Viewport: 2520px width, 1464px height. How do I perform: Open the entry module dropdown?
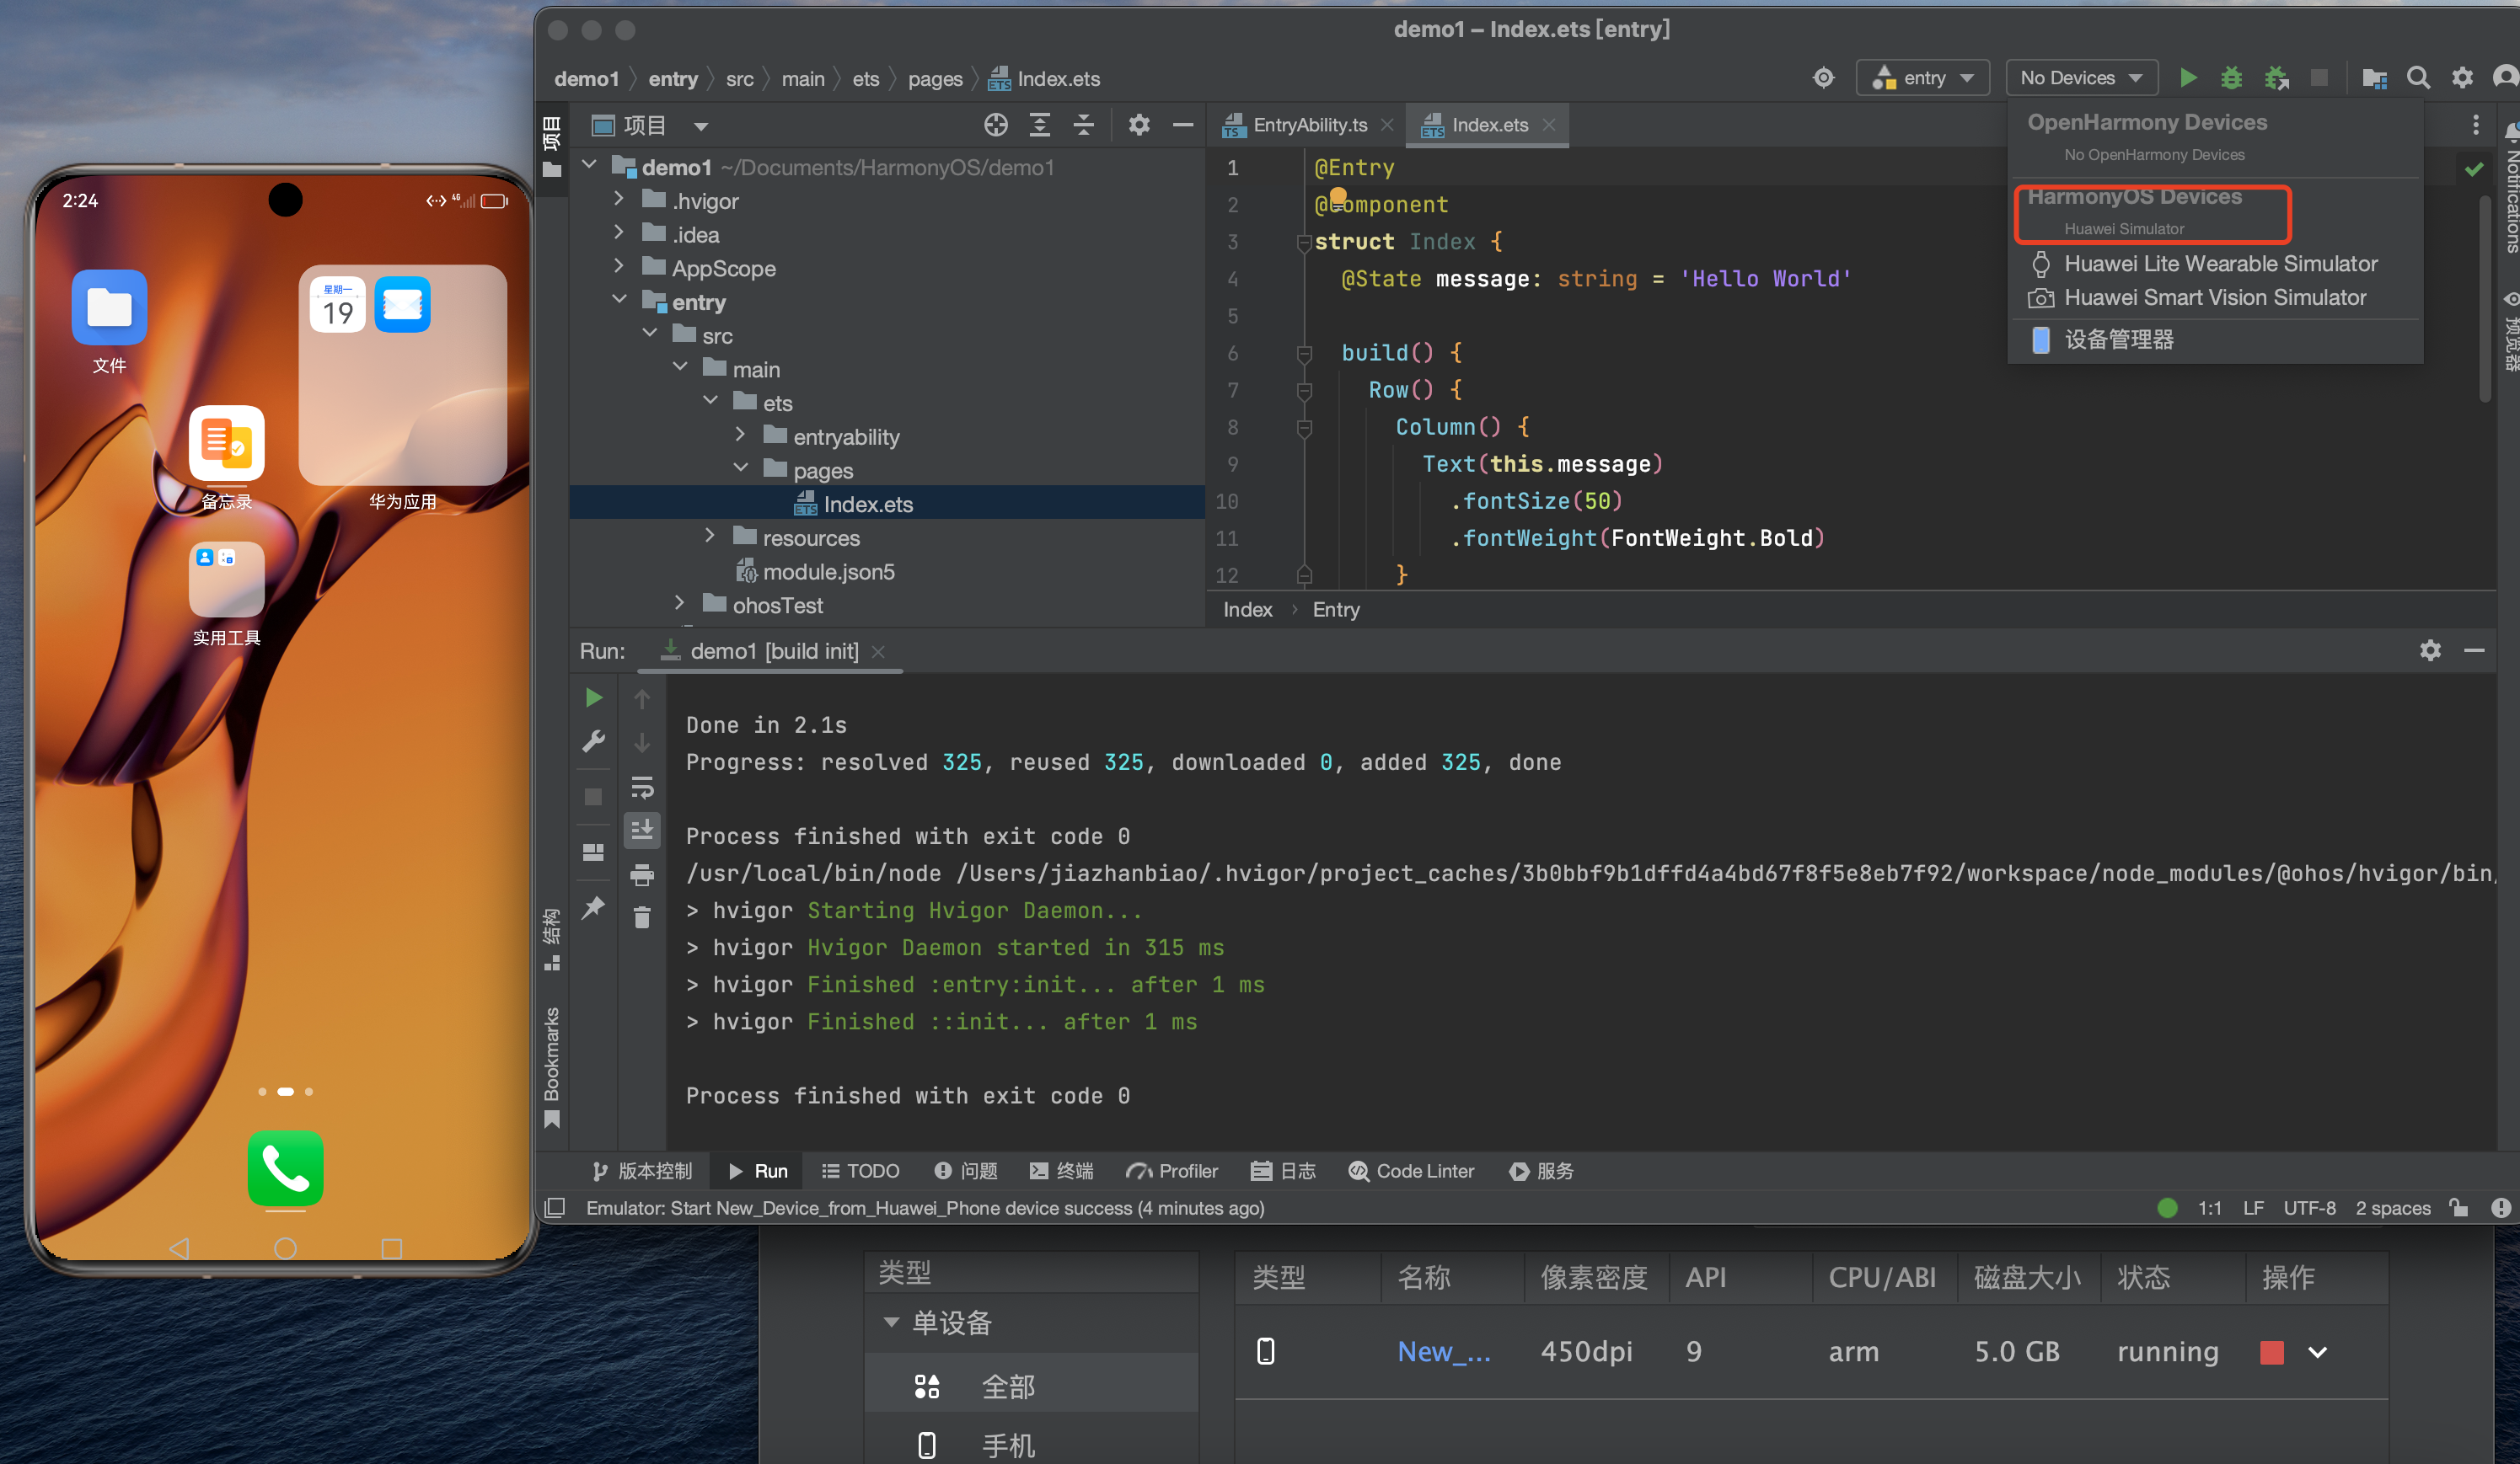1923,78
